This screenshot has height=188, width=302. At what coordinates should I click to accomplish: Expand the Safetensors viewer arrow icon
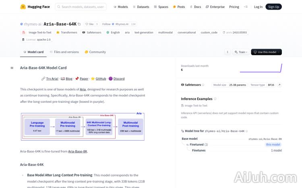[279, 85]
